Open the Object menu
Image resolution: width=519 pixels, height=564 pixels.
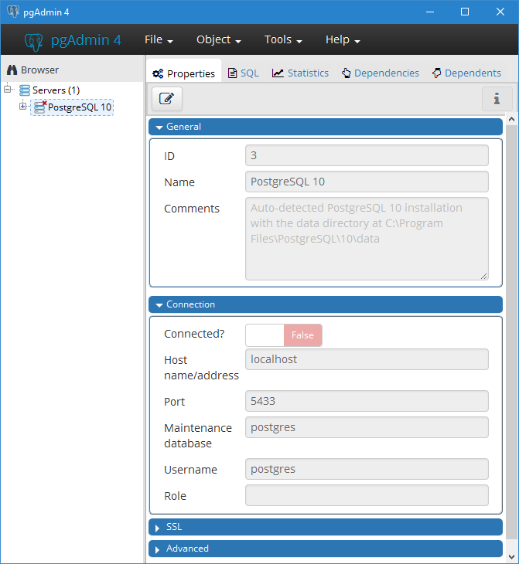coord(218,40)
